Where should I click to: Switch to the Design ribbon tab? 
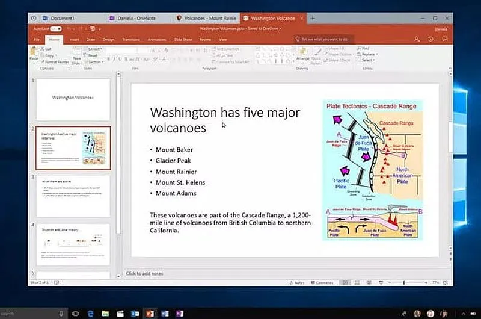tap(108, 39)
